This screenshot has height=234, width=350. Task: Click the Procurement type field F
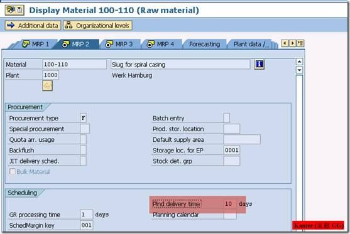pos(84,118)
